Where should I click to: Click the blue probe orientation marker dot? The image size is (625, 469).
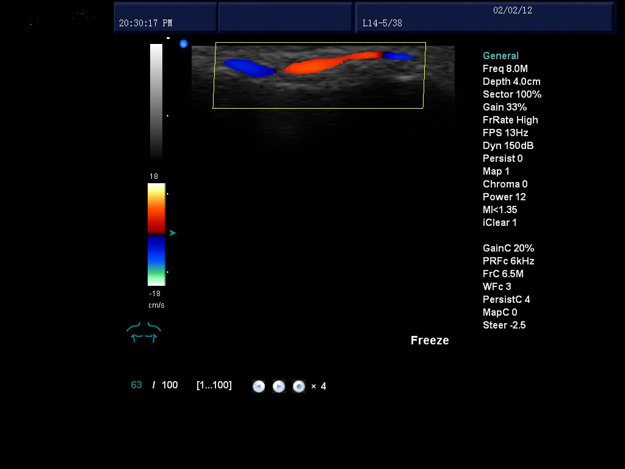click(183, 44)
